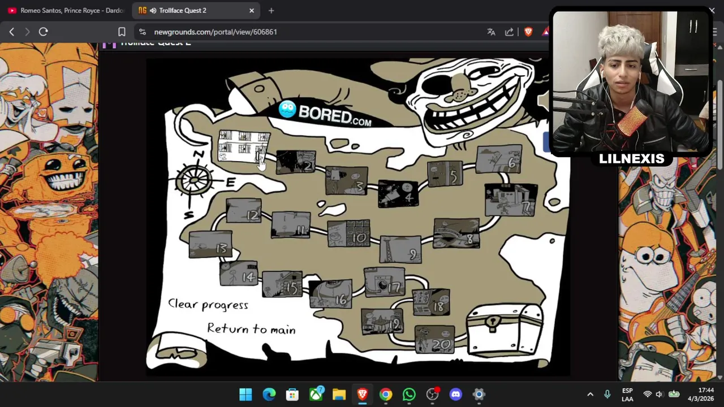Click the Brave browser taskbar icon
This screenshot has width=724, height=407.
point(362,394)
